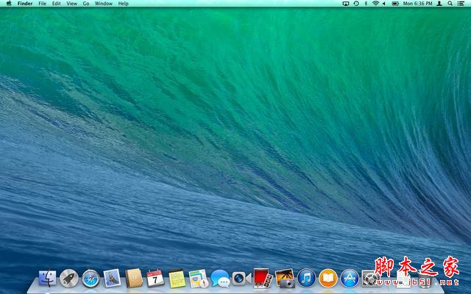Screen dimensions: 471x294
Task: Show Notification Center from menu bar
Action: [x=462, y=4]
